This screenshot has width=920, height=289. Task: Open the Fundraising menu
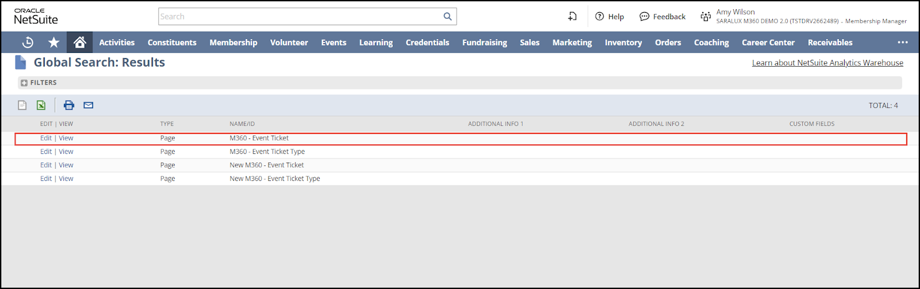pyautogui.click(x=484, y=43)
